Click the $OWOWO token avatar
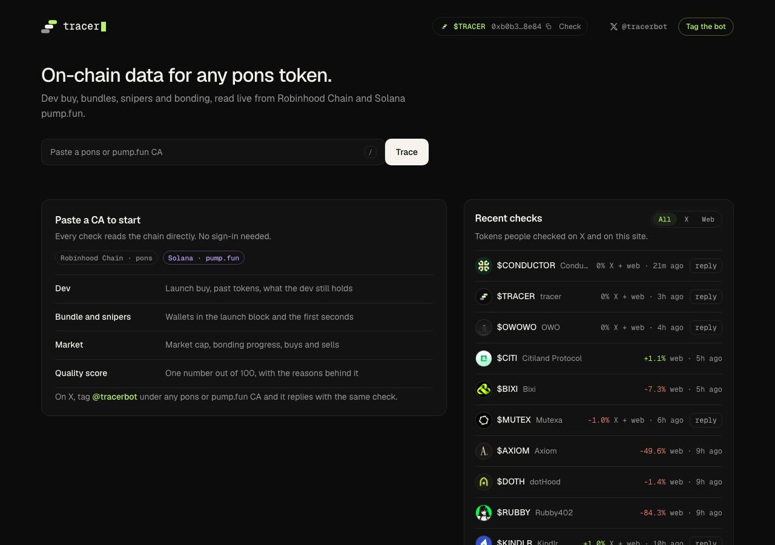The height and width of the screenshot is (545, 775). tap(484, 328)
